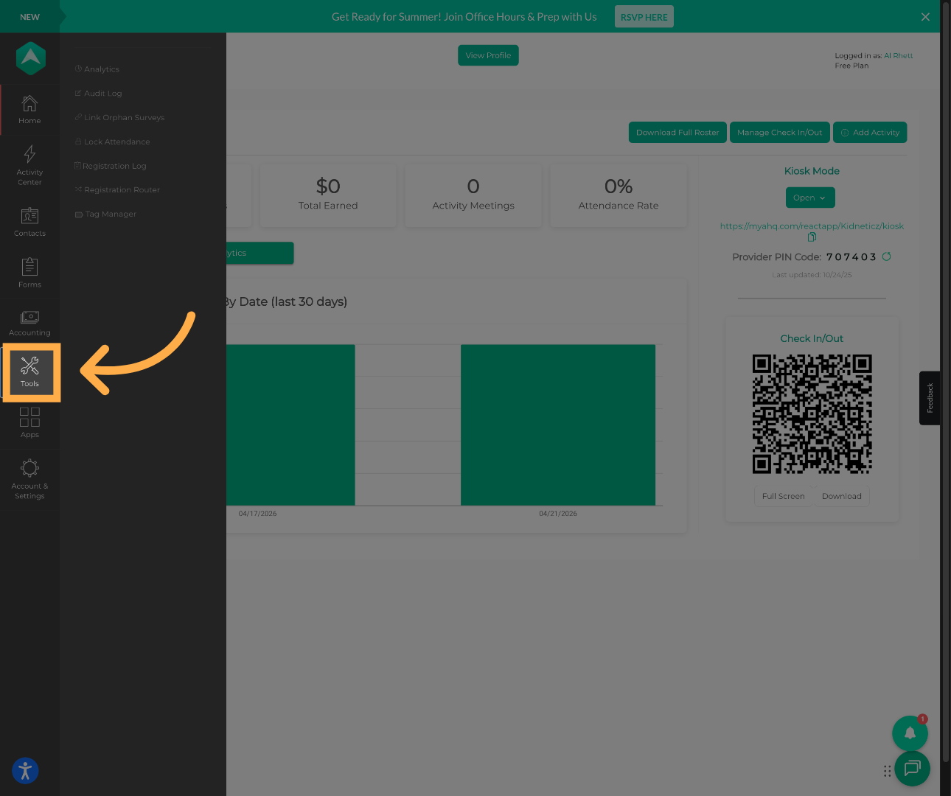951x796 pixels.
Task: Open Apps from the sidebar
Action: (x=29, y=423)
